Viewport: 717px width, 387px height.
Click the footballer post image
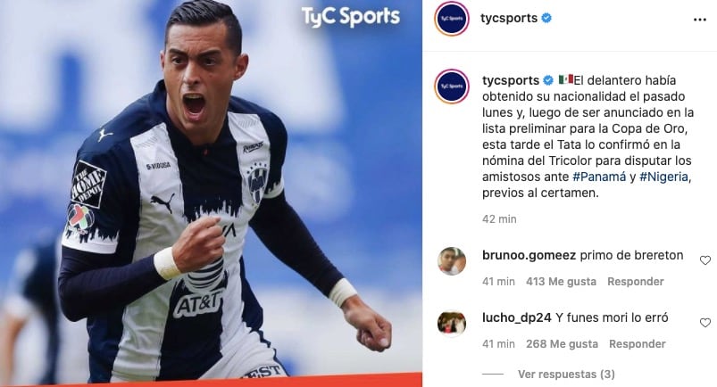[x=211, y=193]
